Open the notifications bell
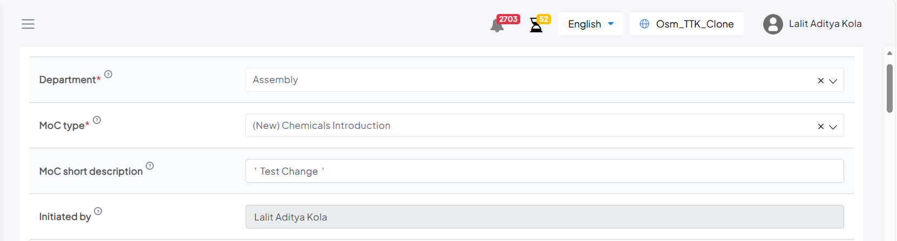 (x=497, y=25)
